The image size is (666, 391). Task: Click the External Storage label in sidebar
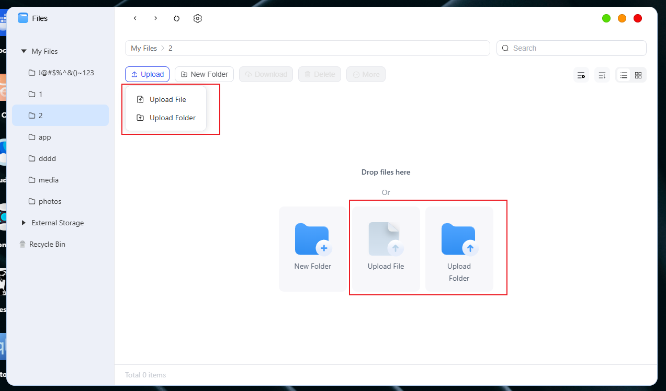coord(58,223)
